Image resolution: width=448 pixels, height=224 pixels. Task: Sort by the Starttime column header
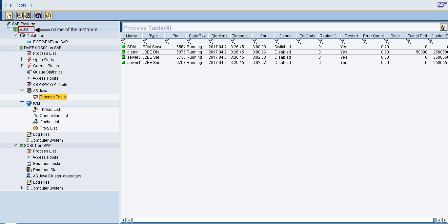click(x=219, y=36)
